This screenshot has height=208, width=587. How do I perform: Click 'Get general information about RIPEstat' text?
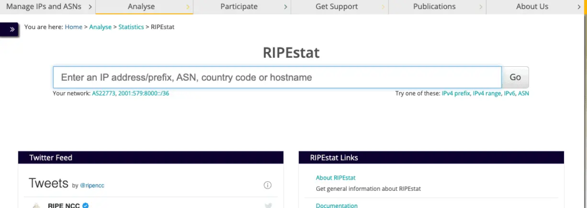369,189
